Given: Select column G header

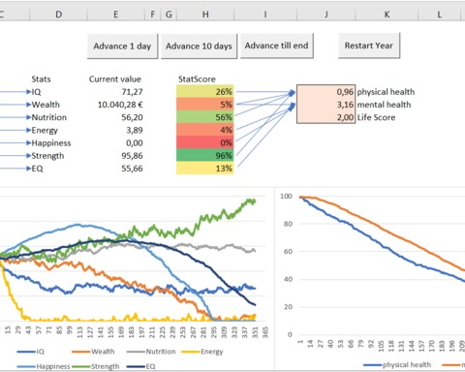Looking at the screenshot, I should pyautogui.click(x=169, y=15).
